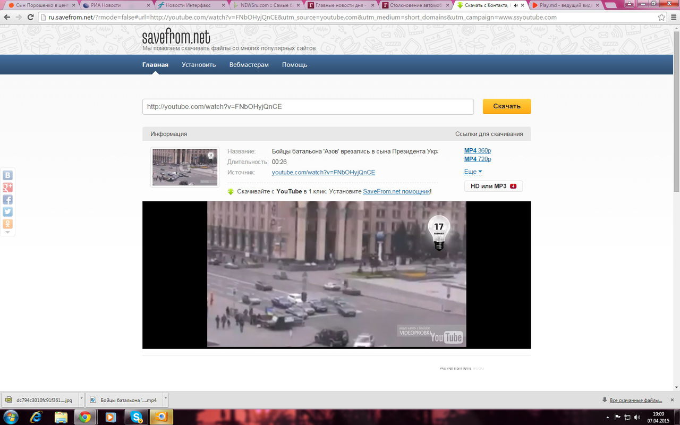Open the downloaded 'Бойцы батальона' mp4 file
This screenshot has height=425, width=680.
125,400
